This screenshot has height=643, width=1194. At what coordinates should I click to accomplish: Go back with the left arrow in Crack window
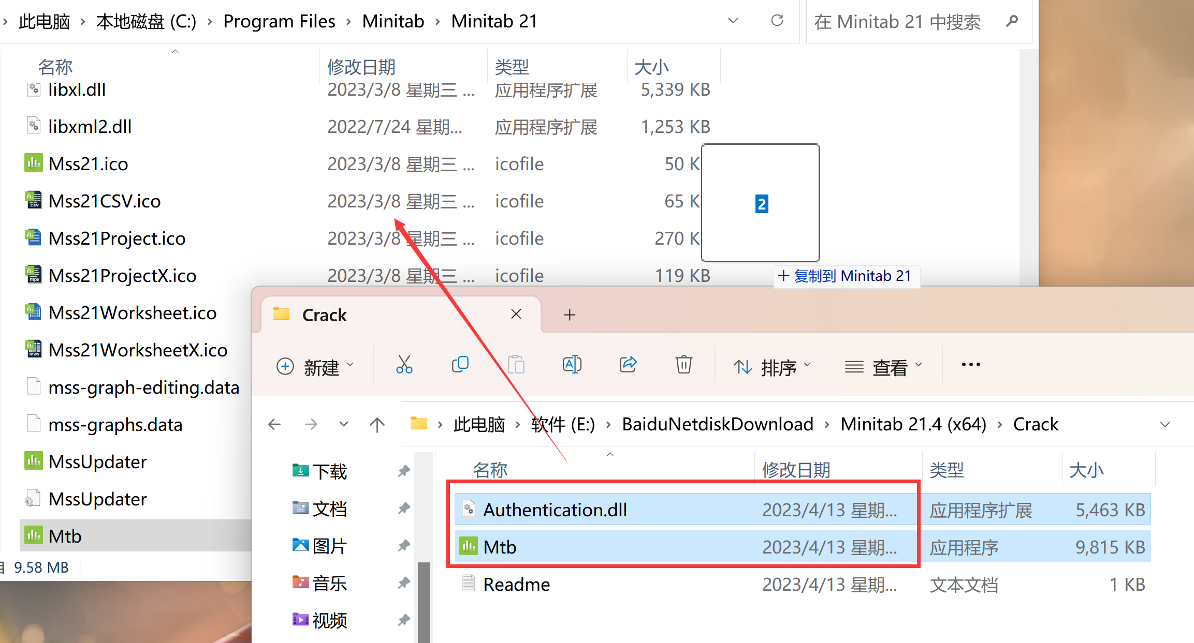(274, 425)
